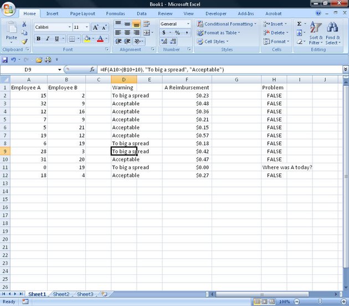The width and height of the screenshot is (349, 306).
Task: Click the Format Painter brush icon
Action: [24, 42]
